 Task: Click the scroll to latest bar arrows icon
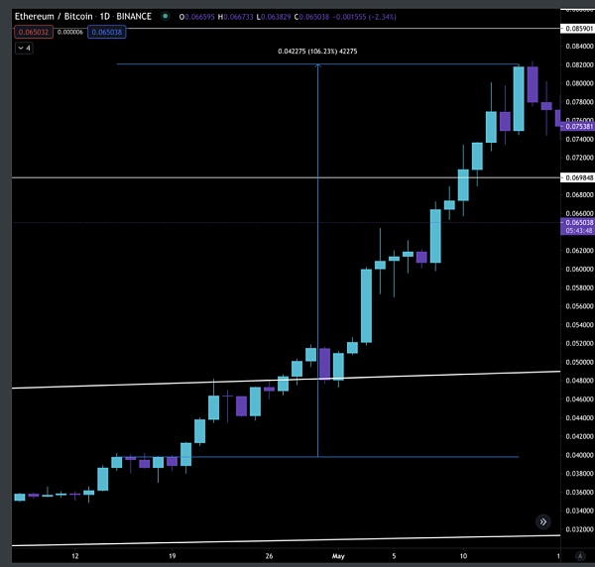[542, 521]
